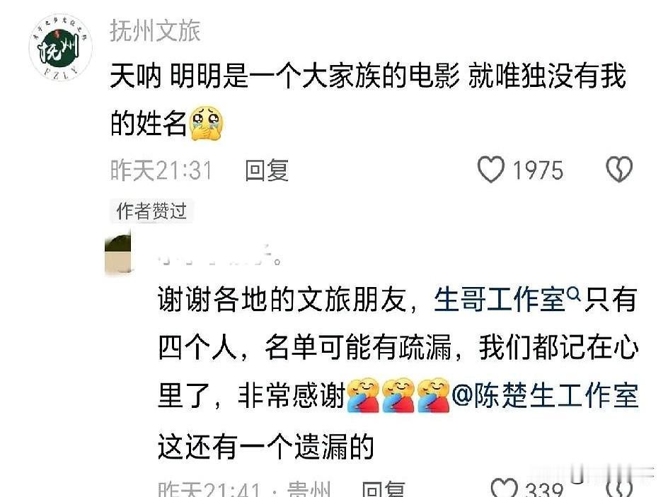This screenshot has height=497, width=668.
Task: Dislike 抚州文旅 comment via broken heart icon
Action: click(619, 170)
